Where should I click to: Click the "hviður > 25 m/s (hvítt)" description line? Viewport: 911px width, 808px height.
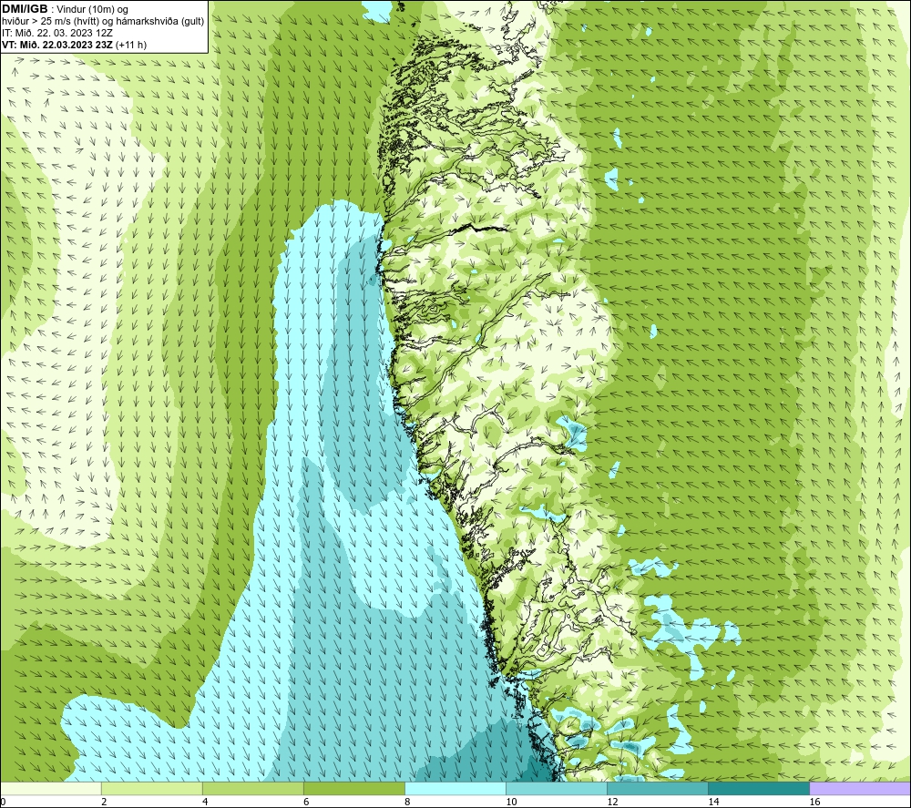pos(103,22)
